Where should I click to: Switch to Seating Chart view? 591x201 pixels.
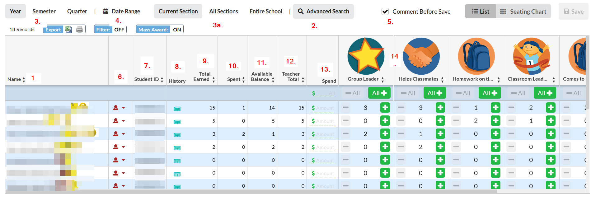[523, 12]
